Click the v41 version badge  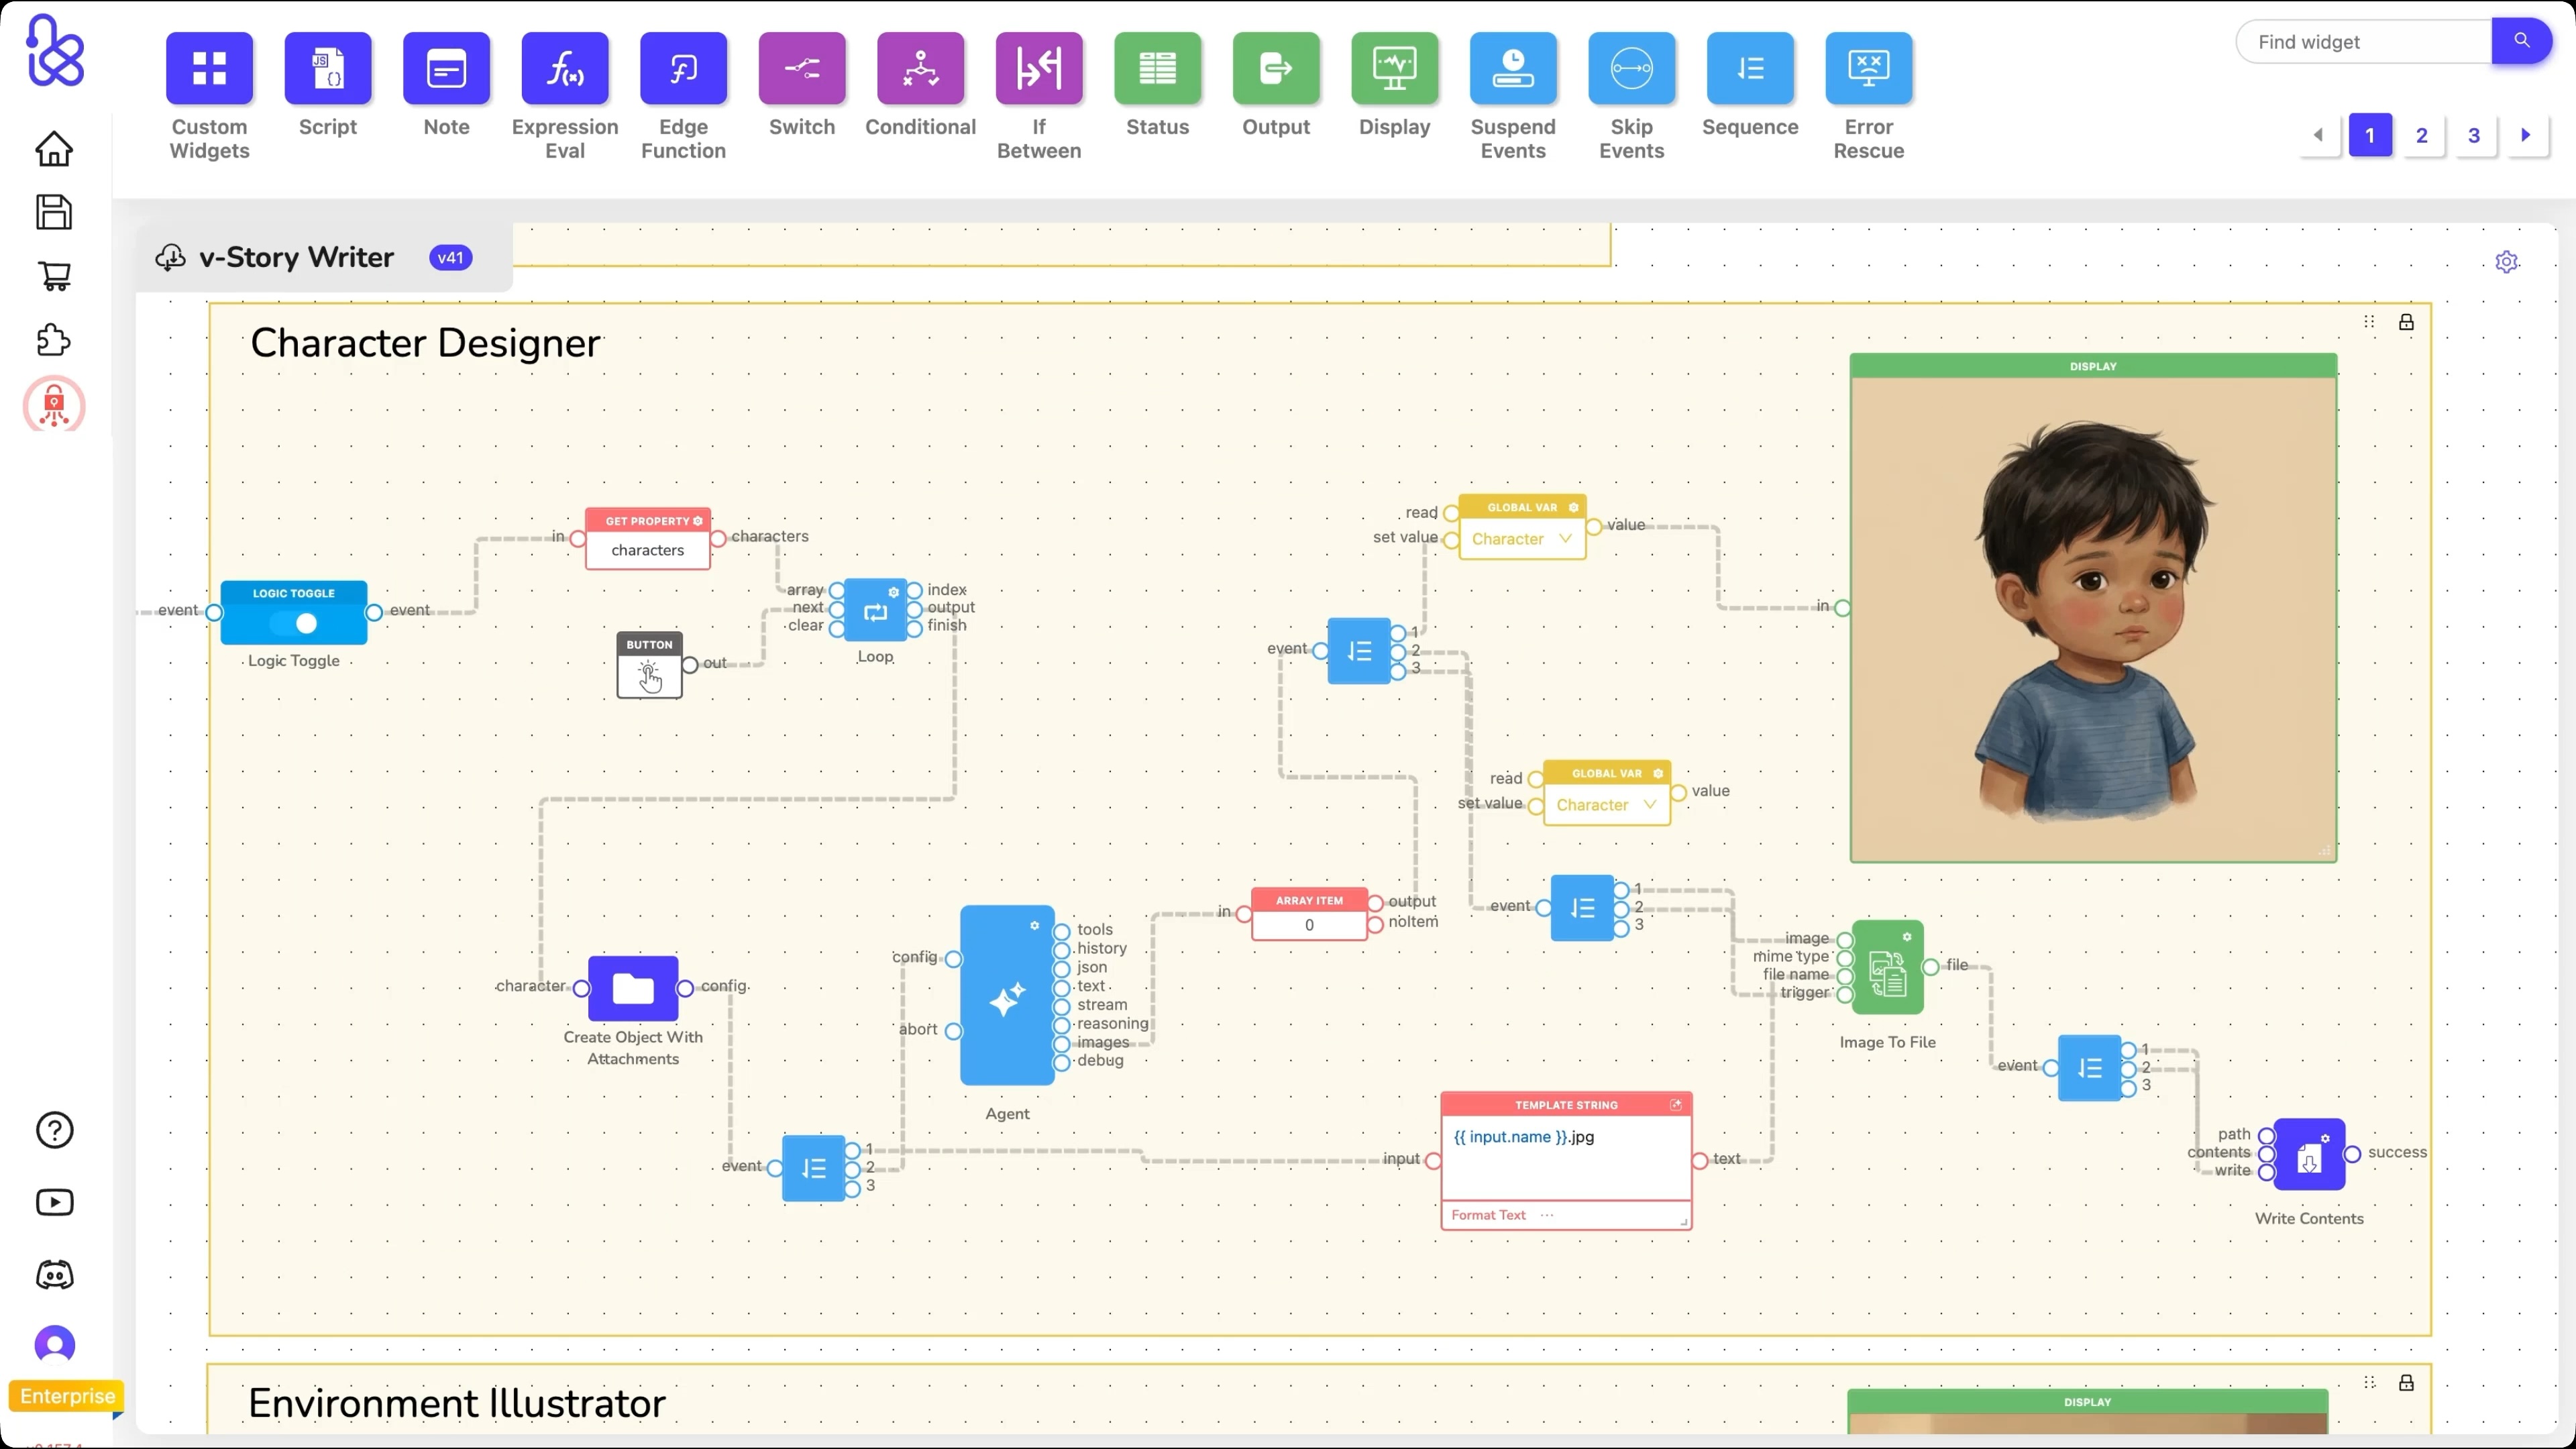[450, 257]
